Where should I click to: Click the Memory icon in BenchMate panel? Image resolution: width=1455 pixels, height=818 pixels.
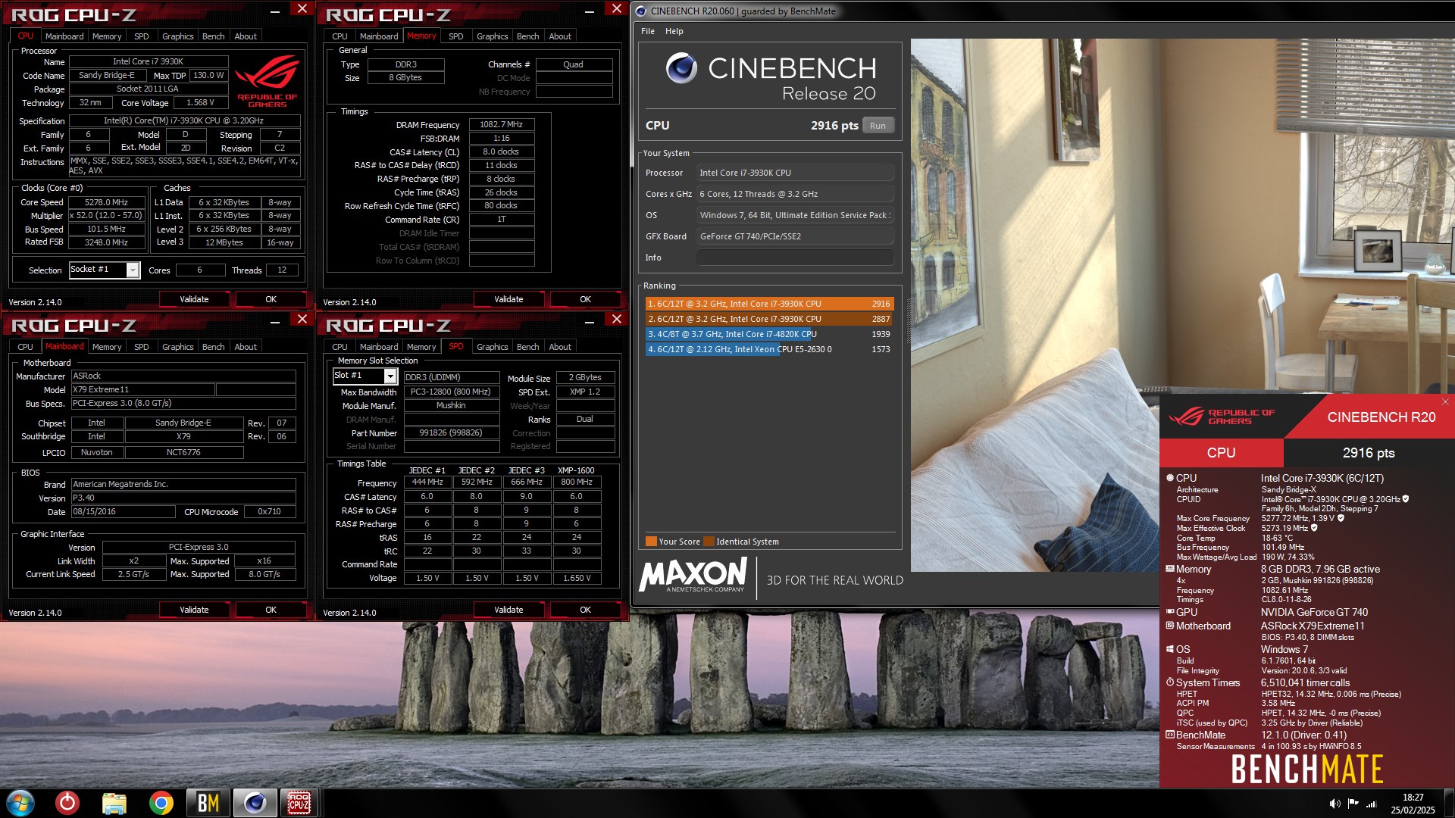(x=1170, y=569)
